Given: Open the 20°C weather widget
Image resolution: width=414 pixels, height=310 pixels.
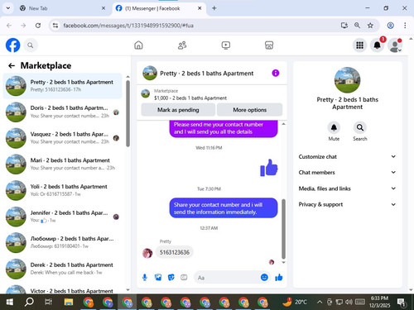Looking at the screenshot, I should coord(295,302).
